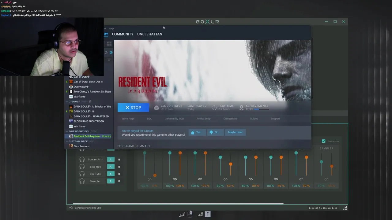Click the Cloud Status checkmark icon
This screenshot has width=392, height=220.
pyautogui.click(x=156, y=108)
